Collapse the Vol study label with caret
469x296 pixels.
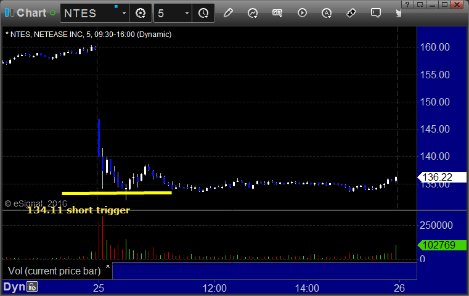click(x=108, y=266)
